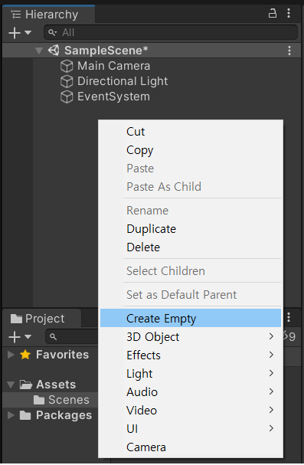304x465 pixels.
Task: Click the Audio submenu arrow
Action: [271, 391]
